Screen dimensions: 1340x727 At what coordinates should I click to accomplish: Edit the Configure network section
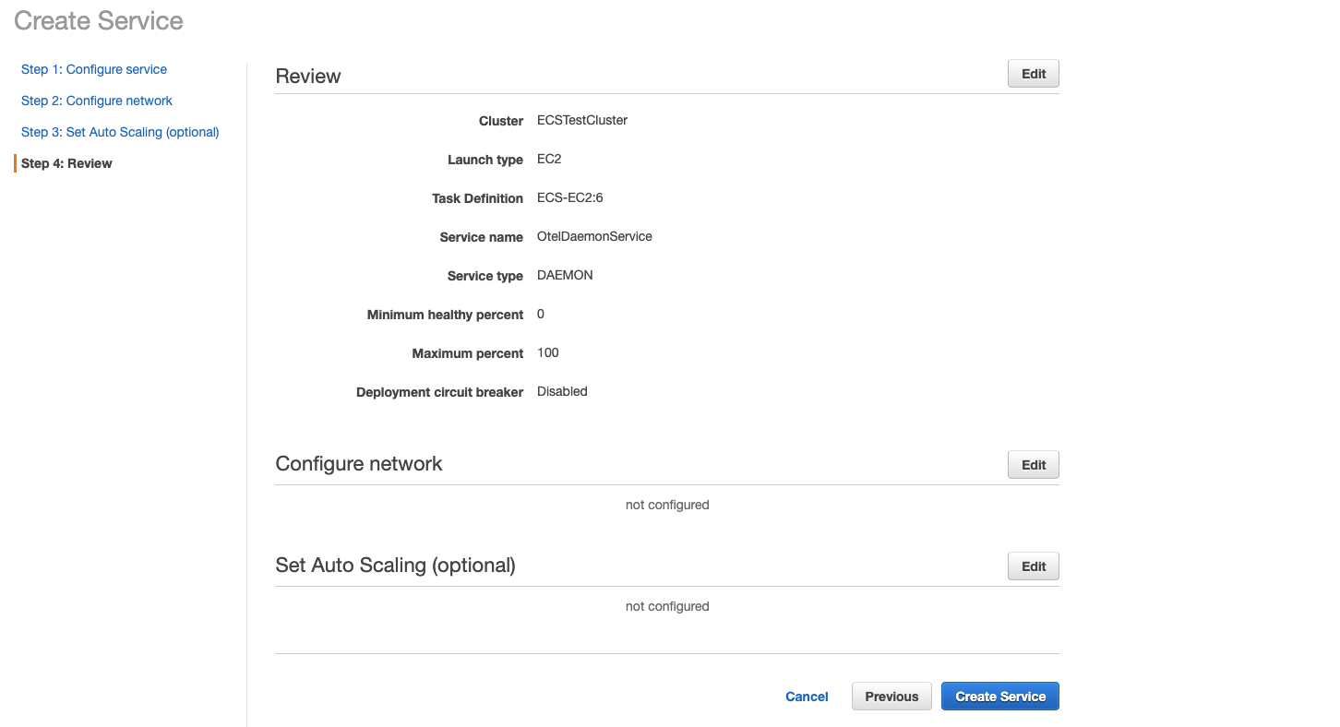click(x=1034, y=465)
